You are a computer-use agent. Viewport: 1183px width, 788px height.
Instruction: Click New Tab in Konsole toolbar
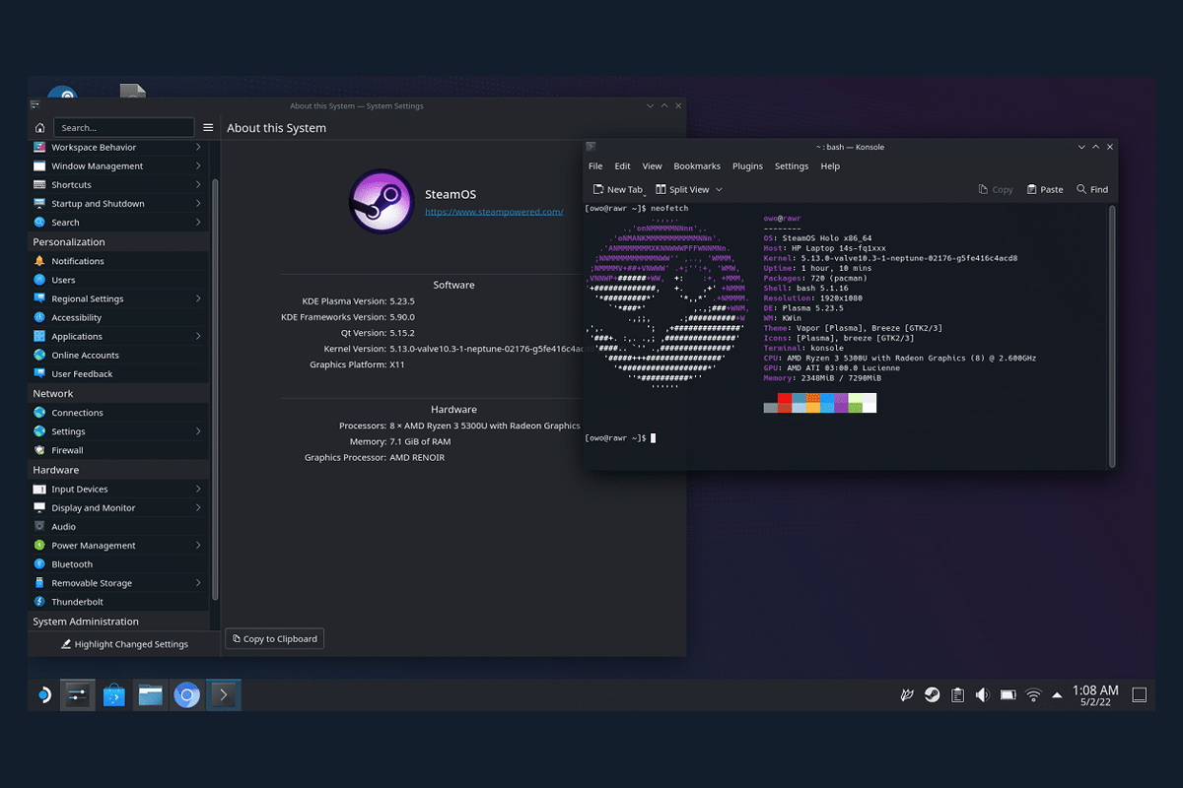pos(617,189)
